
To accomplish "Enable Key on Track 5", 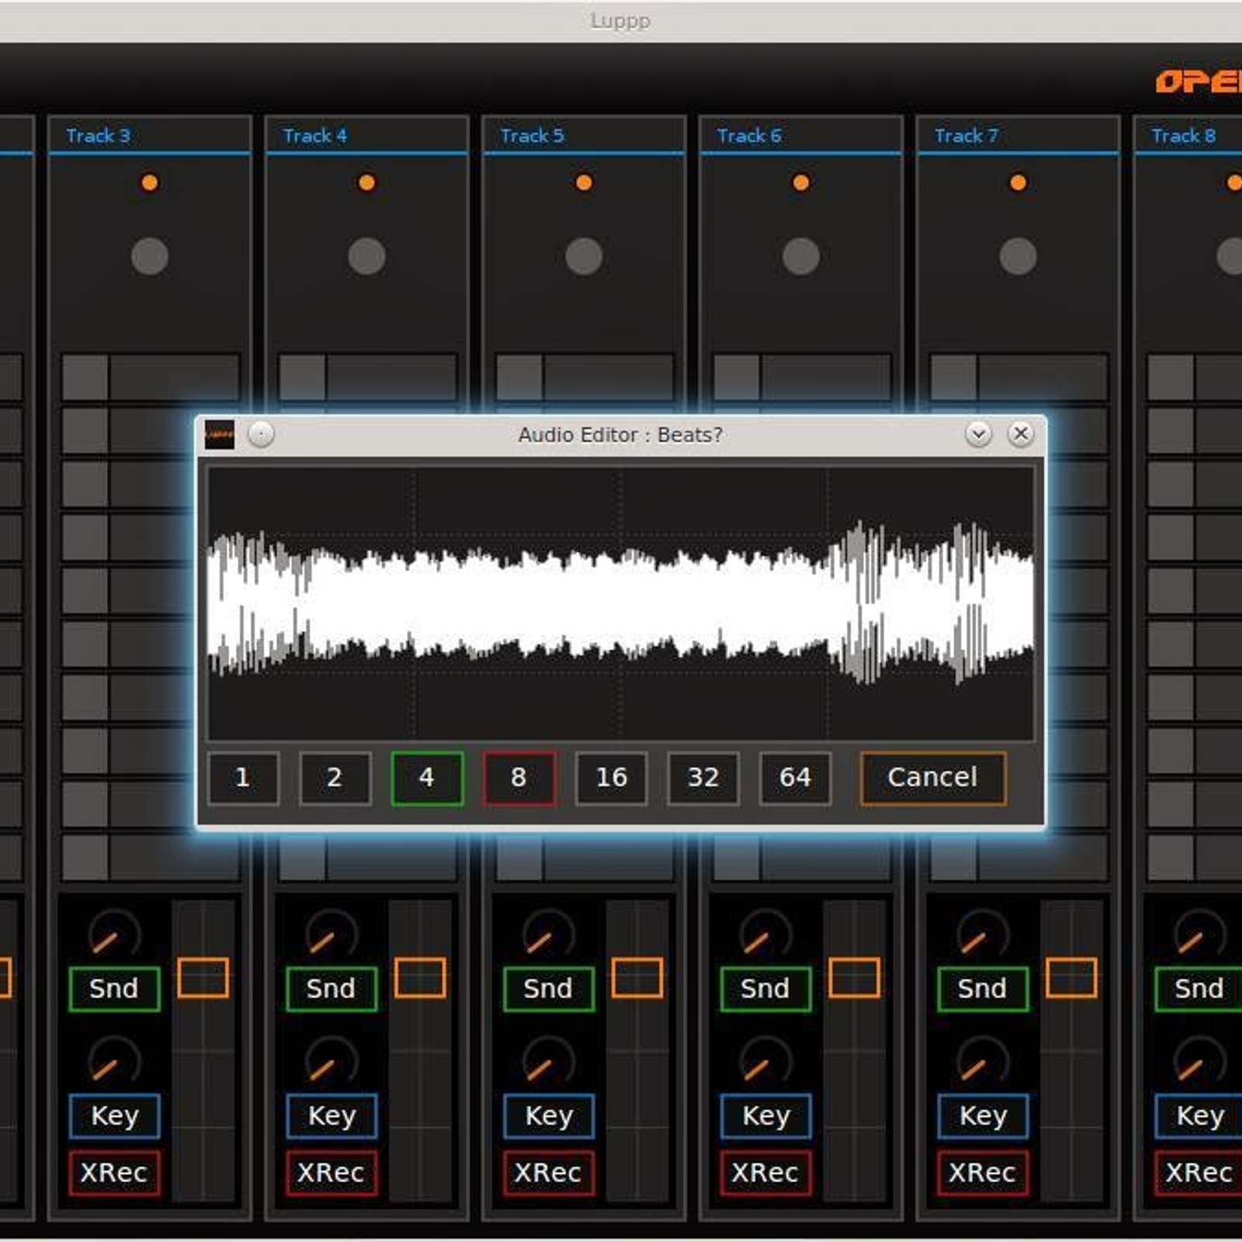I will pos(549,1116).
